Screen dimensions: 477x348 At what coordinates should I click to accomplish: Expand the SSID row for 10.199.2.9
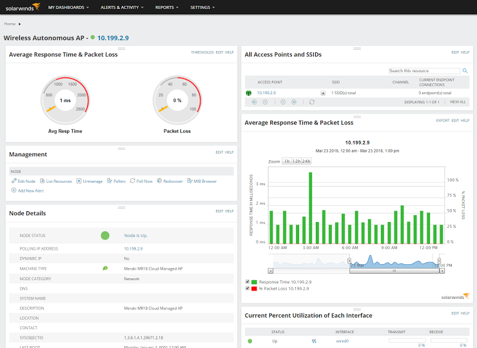(x=322, y=93)
